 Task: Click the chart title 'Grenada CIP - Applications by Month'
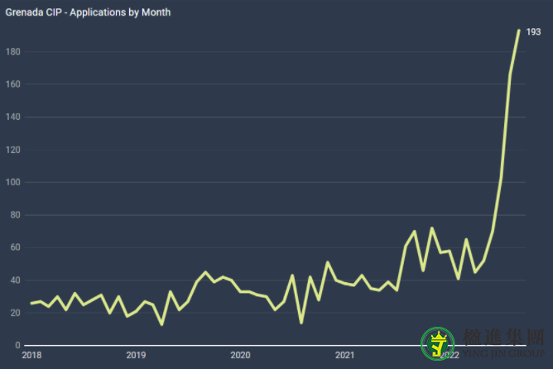coord(88,12)
